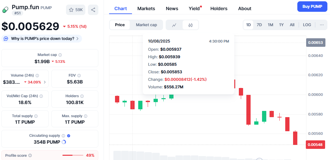
Task: Switch to candlestick chart icon
Action: [x=190, y=25]
